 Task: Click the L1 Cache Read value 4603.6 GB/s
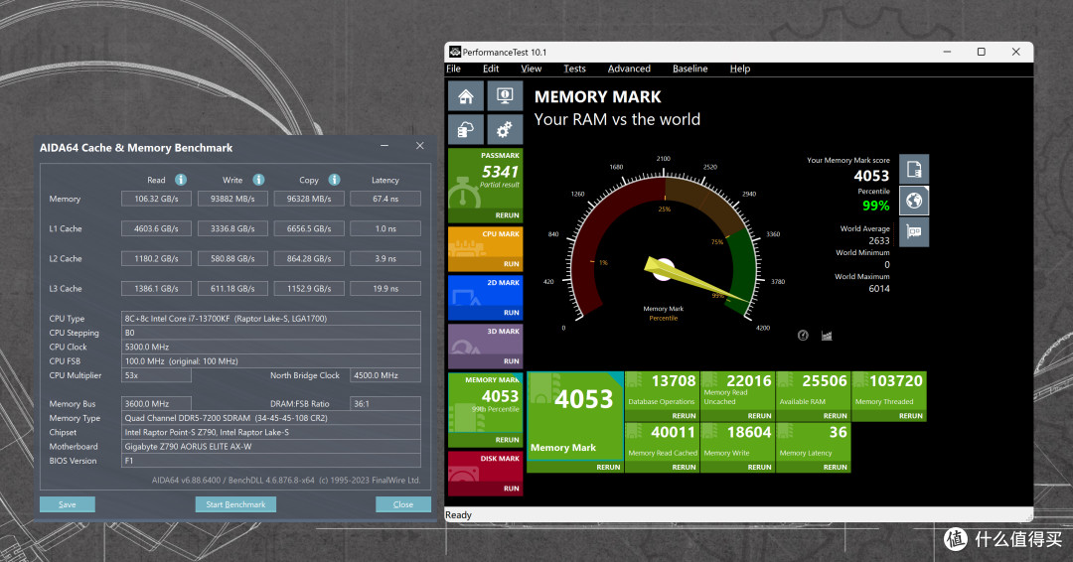(156, 228)
